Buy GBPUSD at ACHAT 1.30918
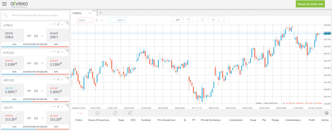 pyautogui.click(x=58, y=90)
